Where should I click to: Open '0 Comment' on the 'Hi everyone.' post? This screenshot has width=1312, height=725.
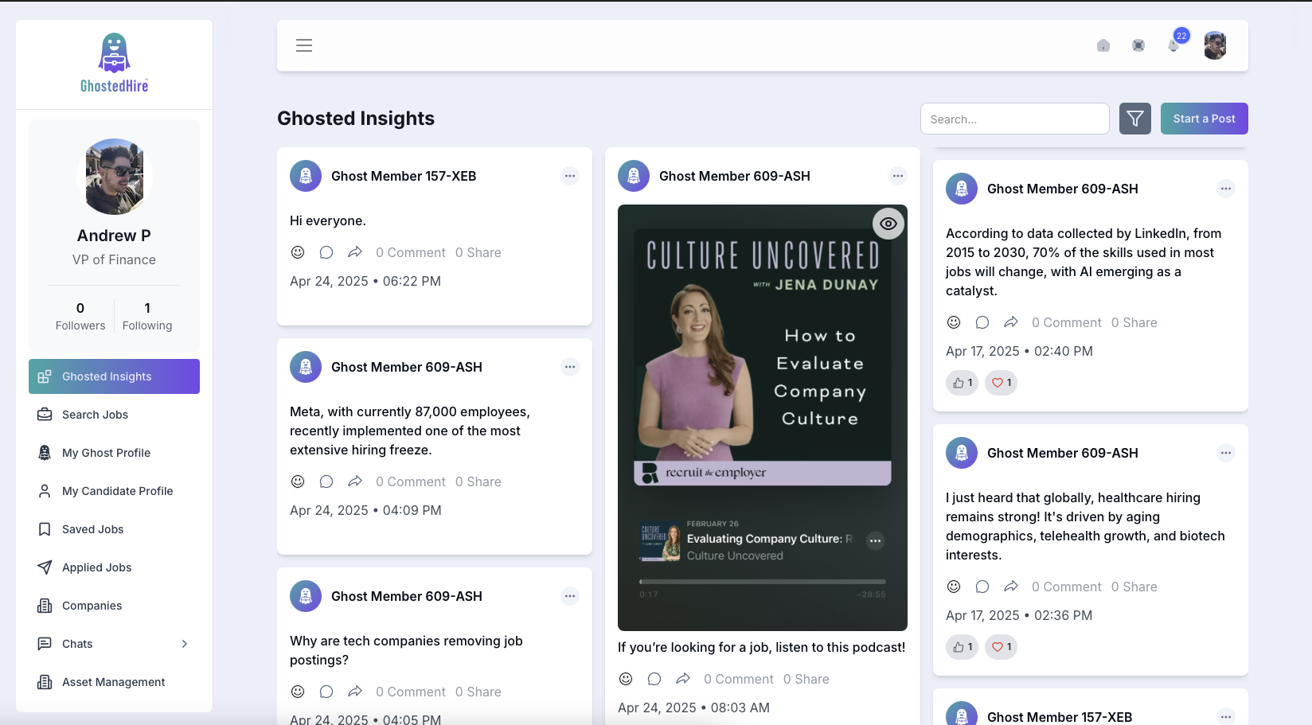click(411, 252)
